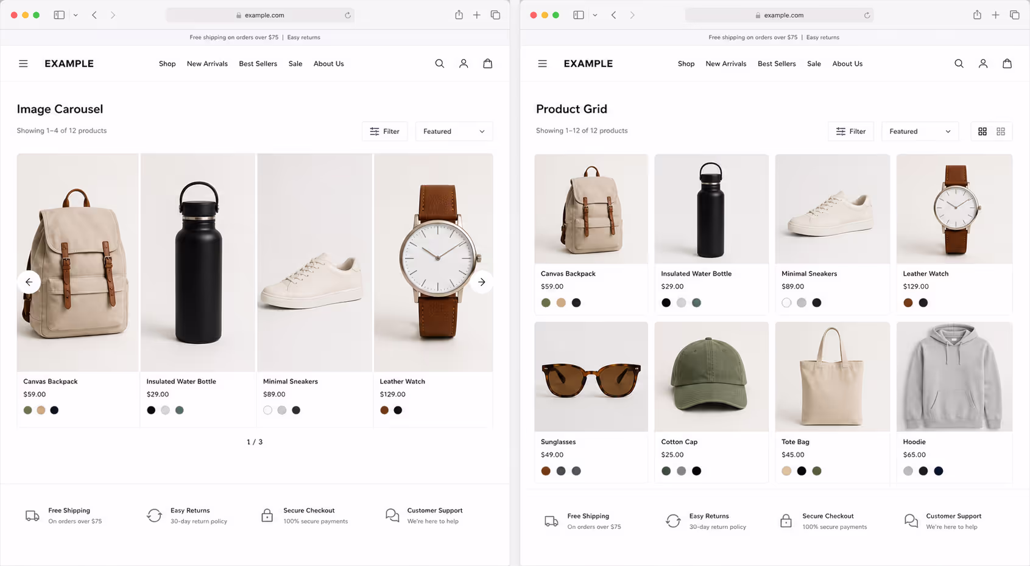This screenshot has width=1030, height=566.
Task: Expand Featured sort dropdown in Product Grid
Action: (920, 131)
